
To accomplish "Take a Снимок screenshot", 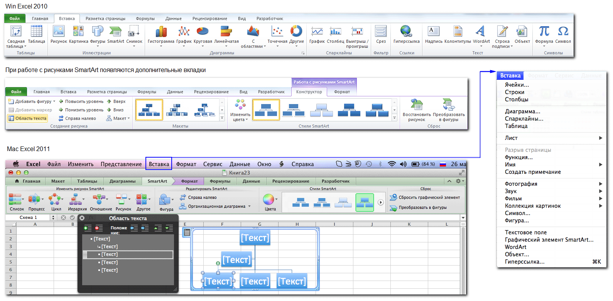I will (134, 36).
